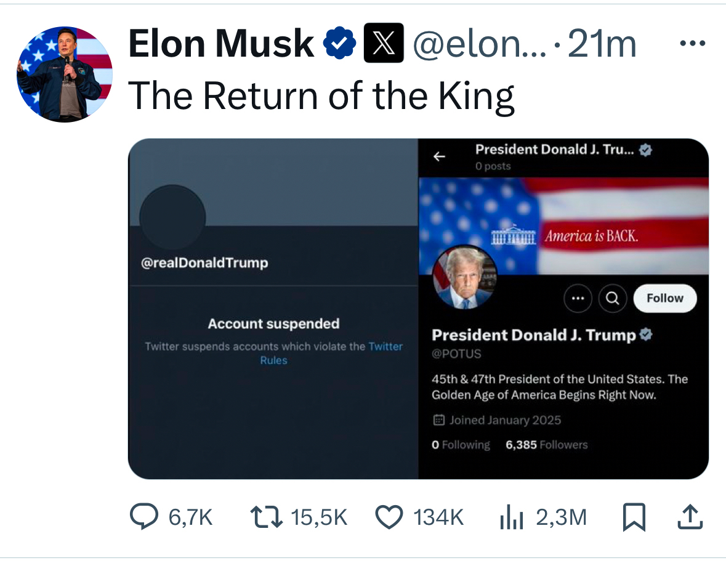
Task: Click the X affiliation badge
Action: pyautogui.click(x=384, y=43)
